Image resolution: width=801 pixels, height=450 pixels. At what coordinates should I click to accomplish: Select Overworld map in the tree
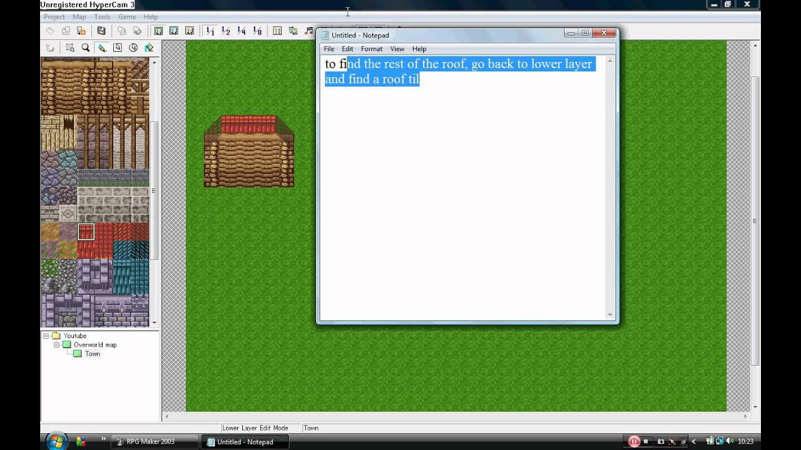click(95, 344)
